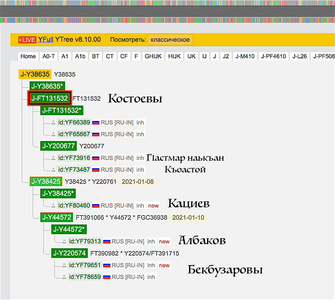
Task: Open the YFull homepage link
Action: click(45, 40)
